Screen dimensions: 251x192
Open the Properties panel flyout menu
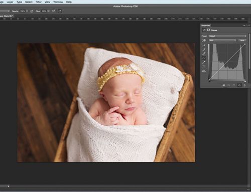point(248,26)
